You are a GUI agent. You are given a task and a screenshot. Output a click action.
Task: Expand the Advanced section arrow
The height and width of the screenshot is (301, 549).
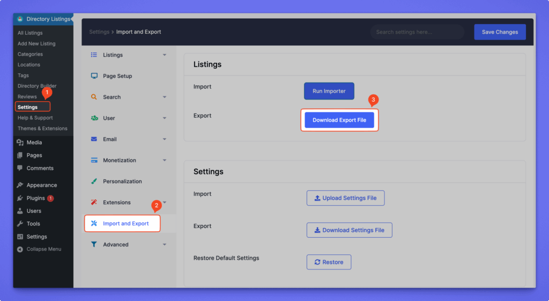(165, 245)
